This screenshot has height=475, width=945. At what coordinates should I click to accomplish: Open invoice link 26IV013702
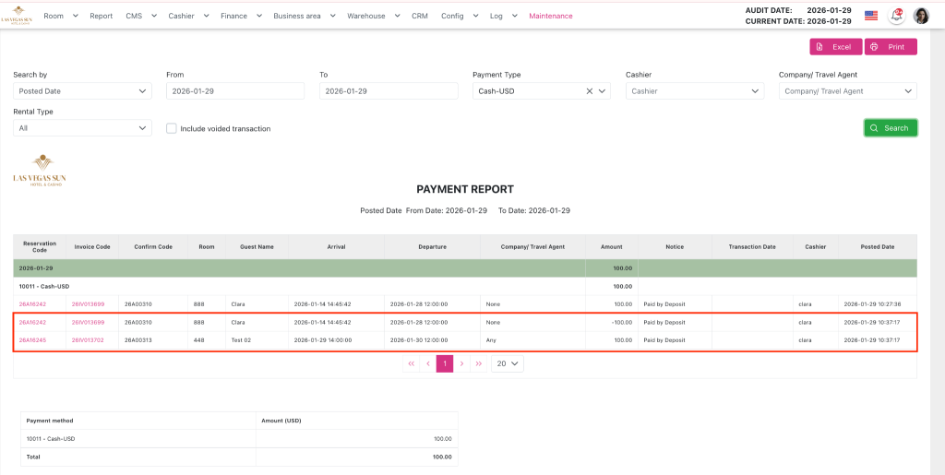89,339
